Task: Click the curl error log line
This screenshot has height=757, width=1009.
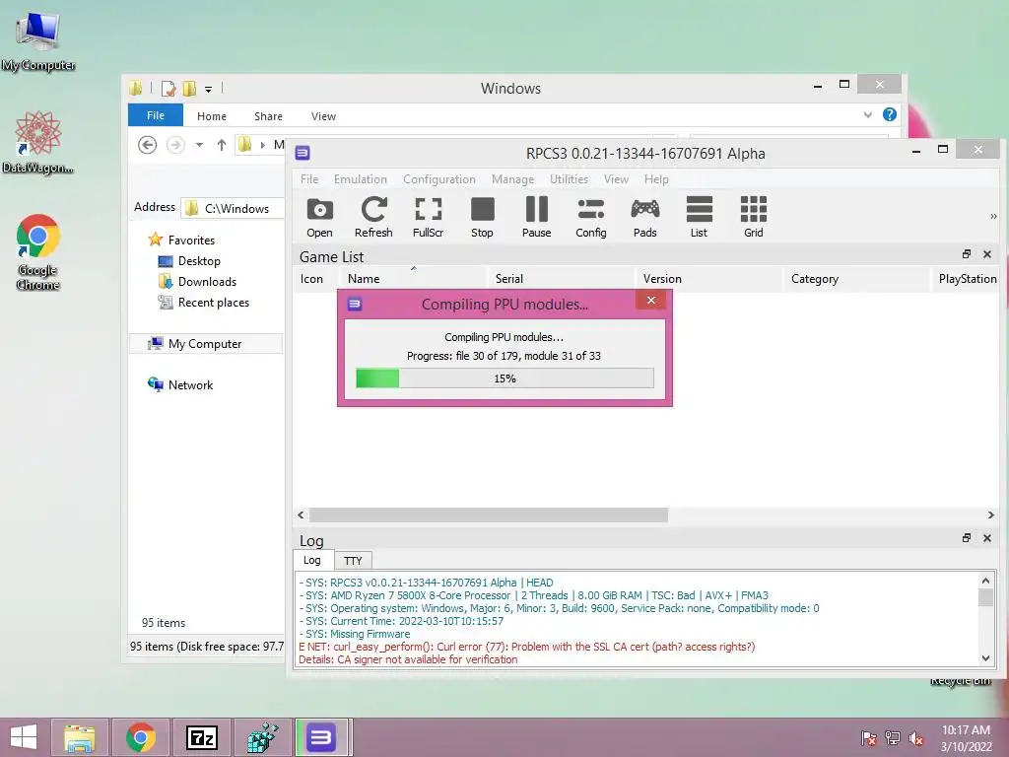Action: (x=527, y=647)
